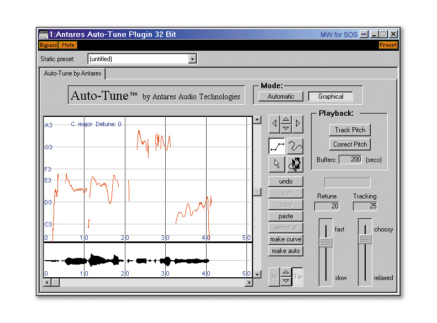
Task: Toggle the Mute button
Action: pyautogui.click(x=69, y=45)
